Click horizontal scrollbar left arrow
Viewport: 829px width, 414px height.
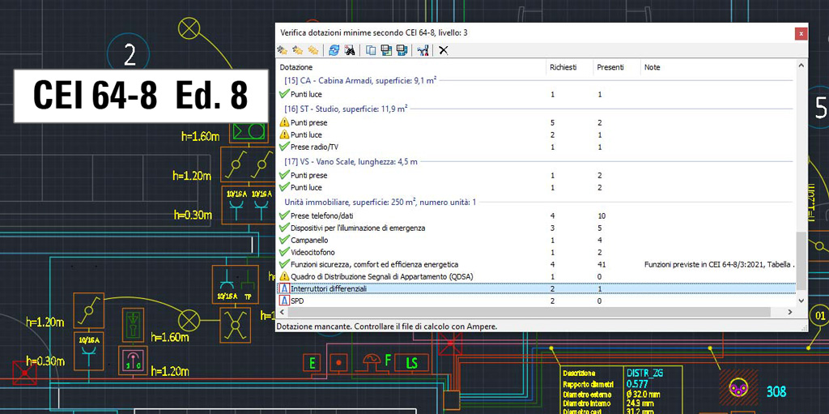281,311
